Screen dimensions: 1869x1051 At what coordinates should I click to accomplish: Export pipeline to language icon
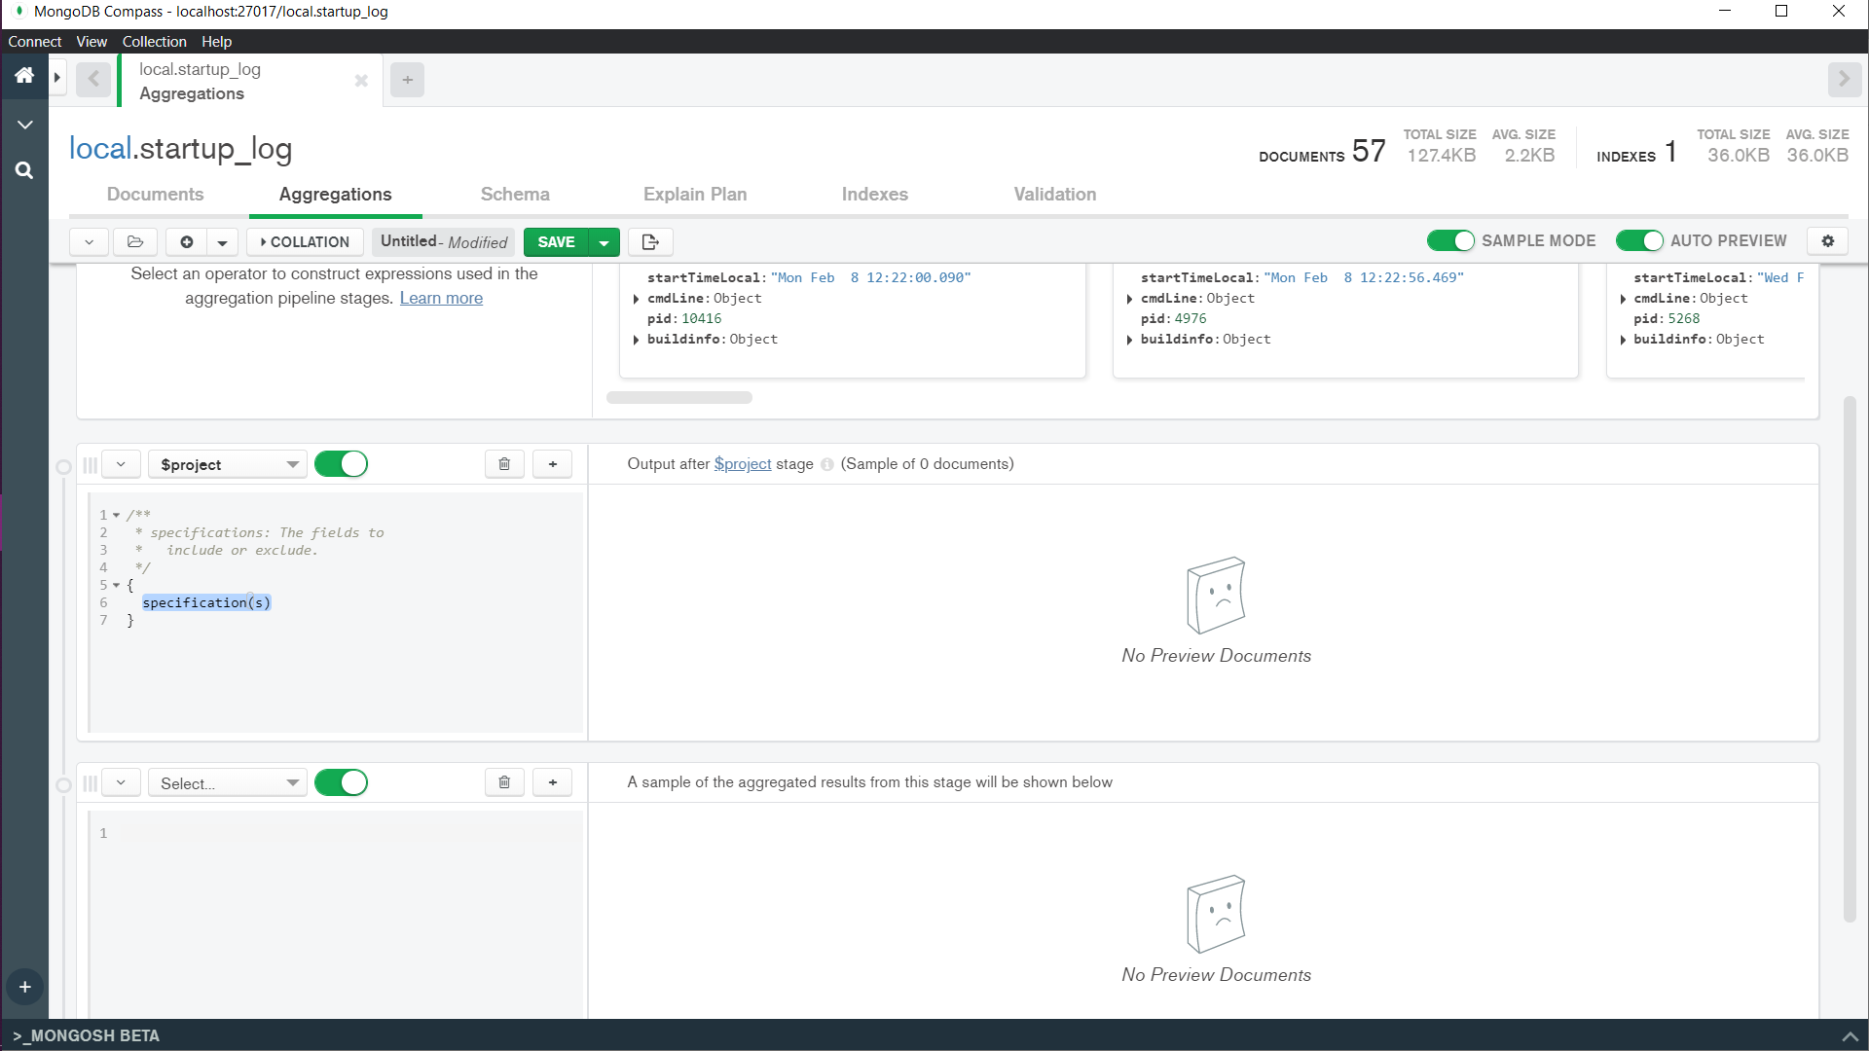pyautogui.click(x=650, y=241)
